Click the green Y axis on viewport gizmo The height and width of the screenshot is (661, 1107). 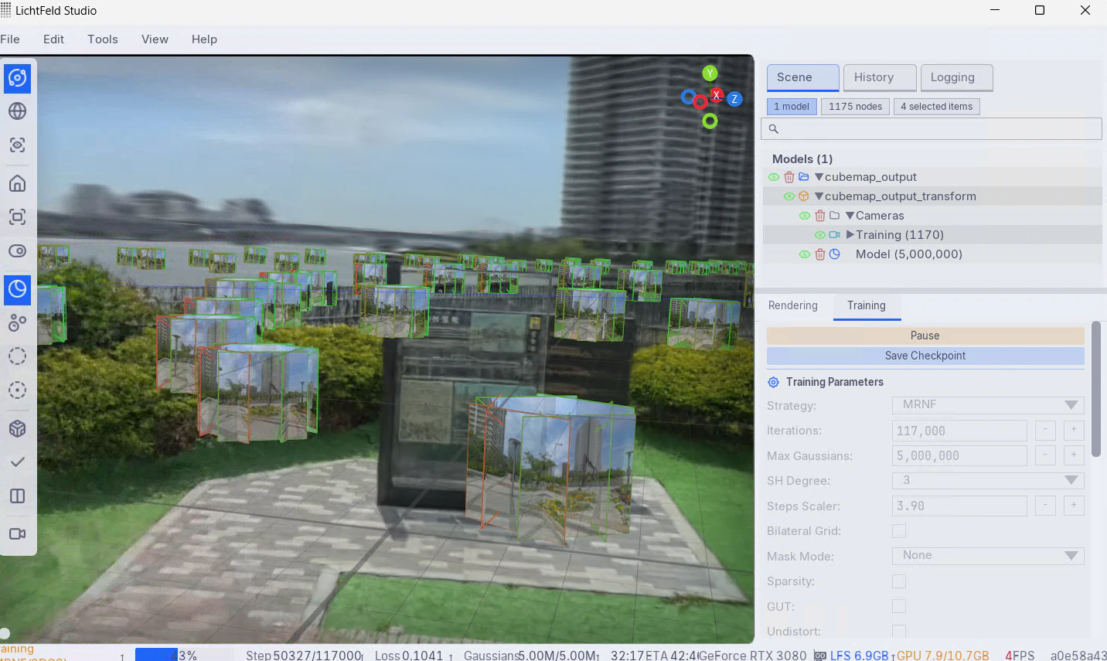coord(710,73)
